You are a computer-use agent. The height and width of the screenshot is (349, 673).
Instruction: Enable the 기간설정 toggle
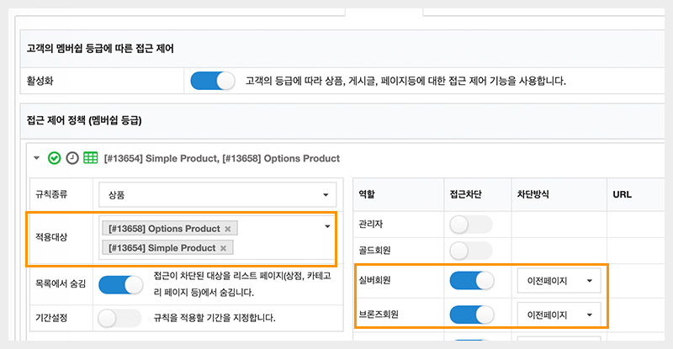pyautogui.click(x=119, y=319)
